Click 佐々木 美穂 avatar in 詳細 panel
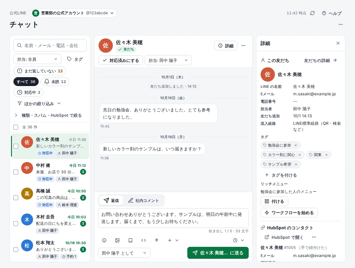Screen dimensions: 355x268 (268, 74)
